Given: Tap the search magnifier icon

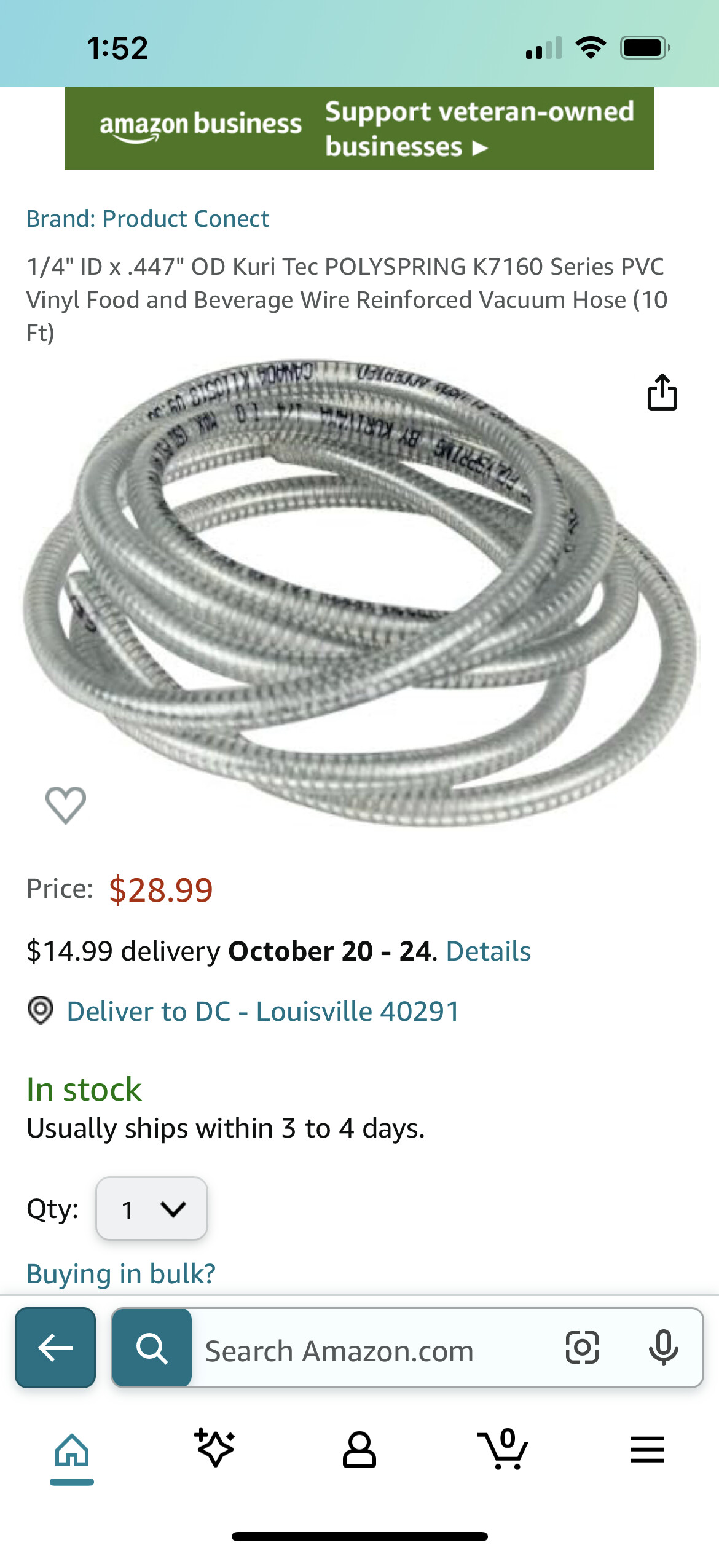Looking at the screenshot, I should (152, 1348).
